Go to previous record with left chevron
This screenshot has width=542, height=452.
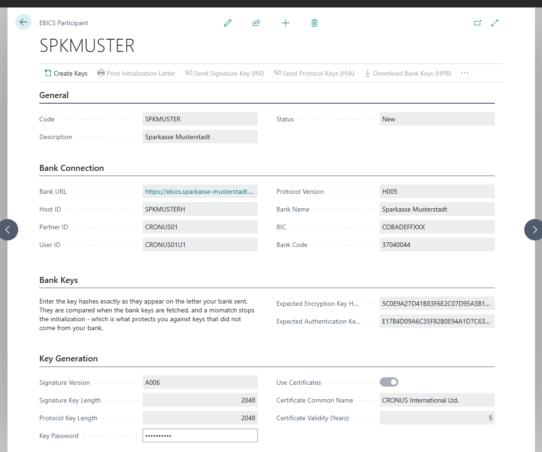pos(7,230)
